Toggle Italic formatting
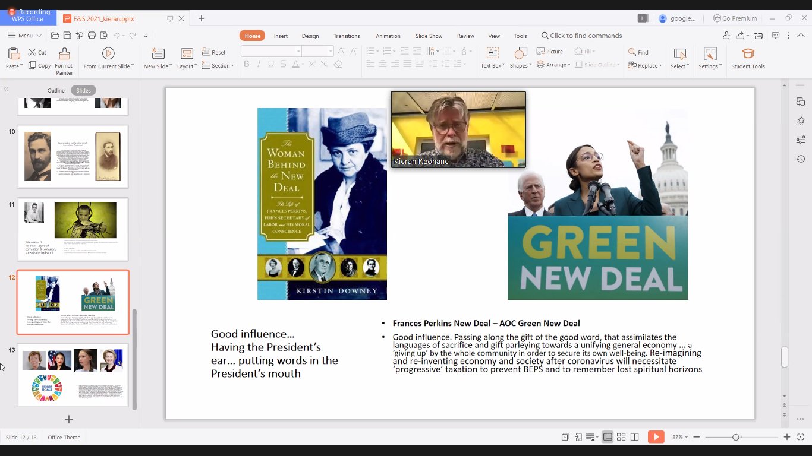 tap(259, 64)
